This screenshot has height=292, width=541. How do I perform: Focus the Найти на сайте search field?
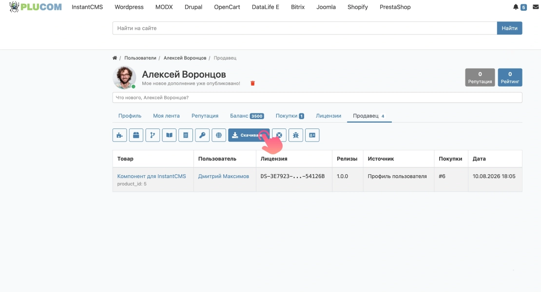[305, 28]
